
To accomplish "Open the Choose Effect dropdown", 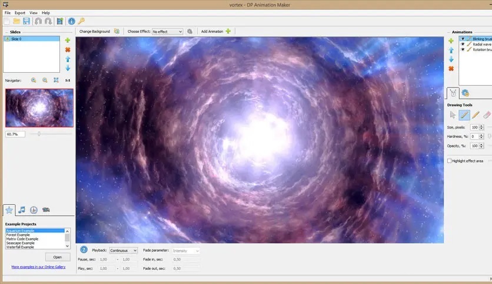I will [167, 32].
